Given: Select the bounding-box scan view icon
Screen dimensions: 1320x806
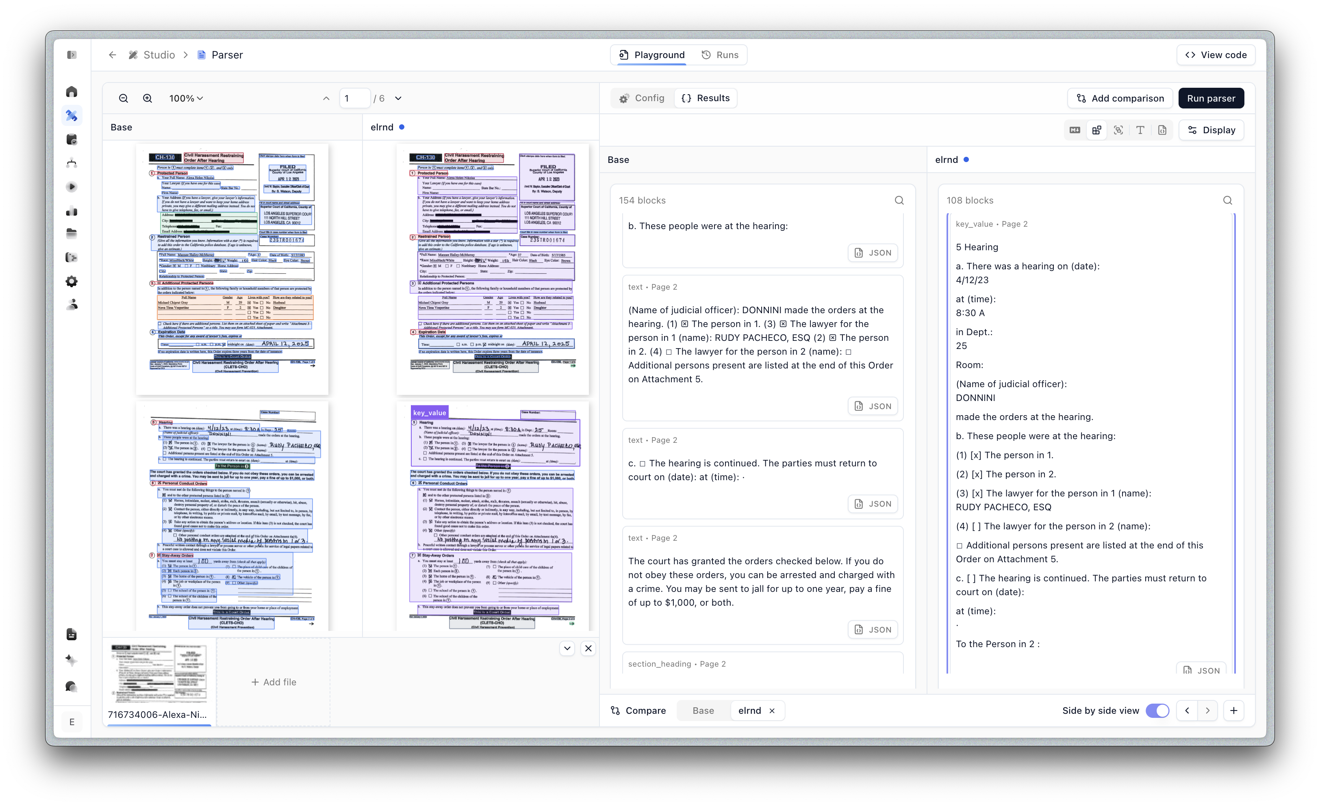Looking at the screenshot, I should [1118, 130].
